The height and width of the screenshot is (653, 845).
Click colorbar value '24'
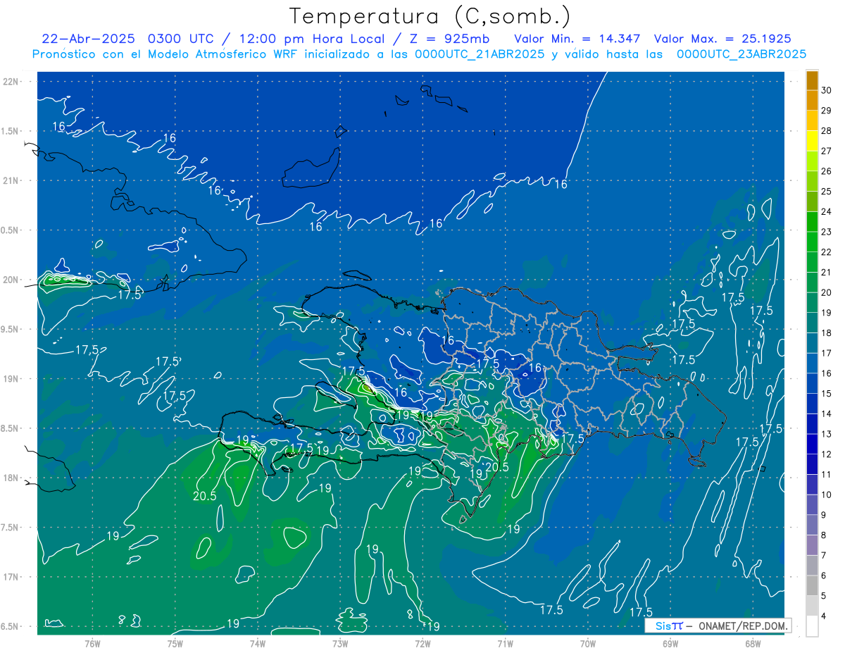[827, 211]
